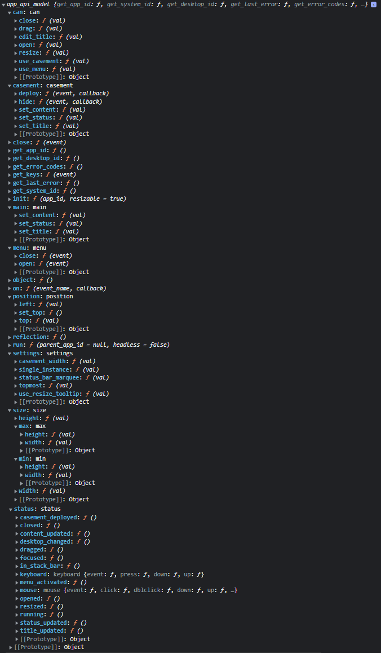Screen dimensions: 381x653
Task: Select the 'use_menu' property row
Action: click(x=45, y=69)
